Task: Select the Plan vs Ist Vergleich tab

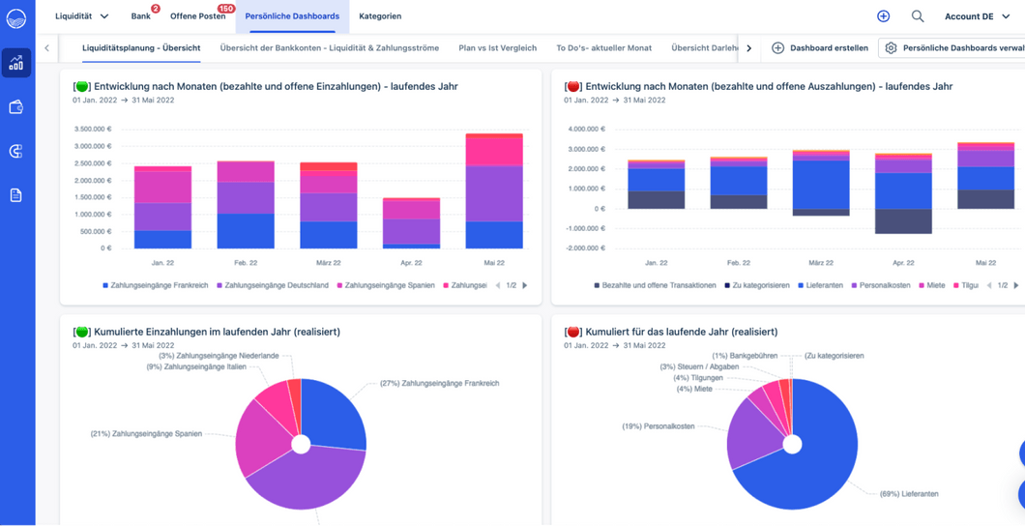Action: pyautogui.click(x=497, y=48)
